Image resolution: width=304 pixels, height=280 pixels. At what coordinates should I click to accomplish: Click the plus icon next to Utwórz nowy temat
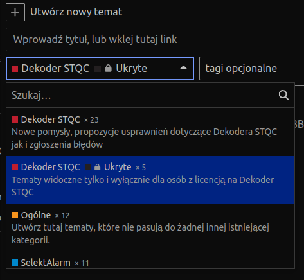[15, 12]
